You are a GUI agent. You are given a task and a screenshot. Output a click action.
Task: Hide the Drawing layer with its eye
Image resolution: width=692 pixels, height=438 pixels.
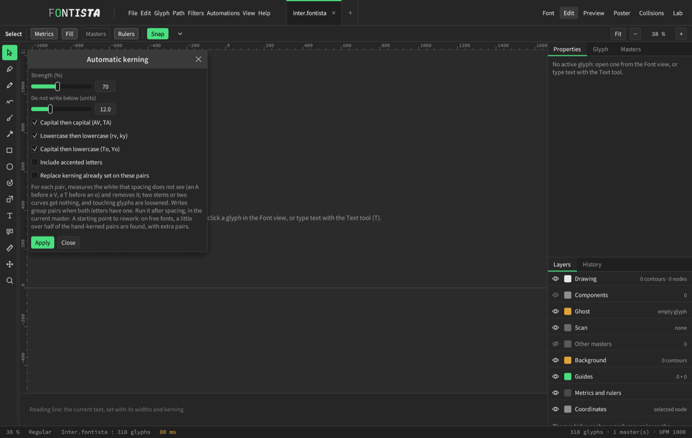pyautogui.click(x=556, y=279)
